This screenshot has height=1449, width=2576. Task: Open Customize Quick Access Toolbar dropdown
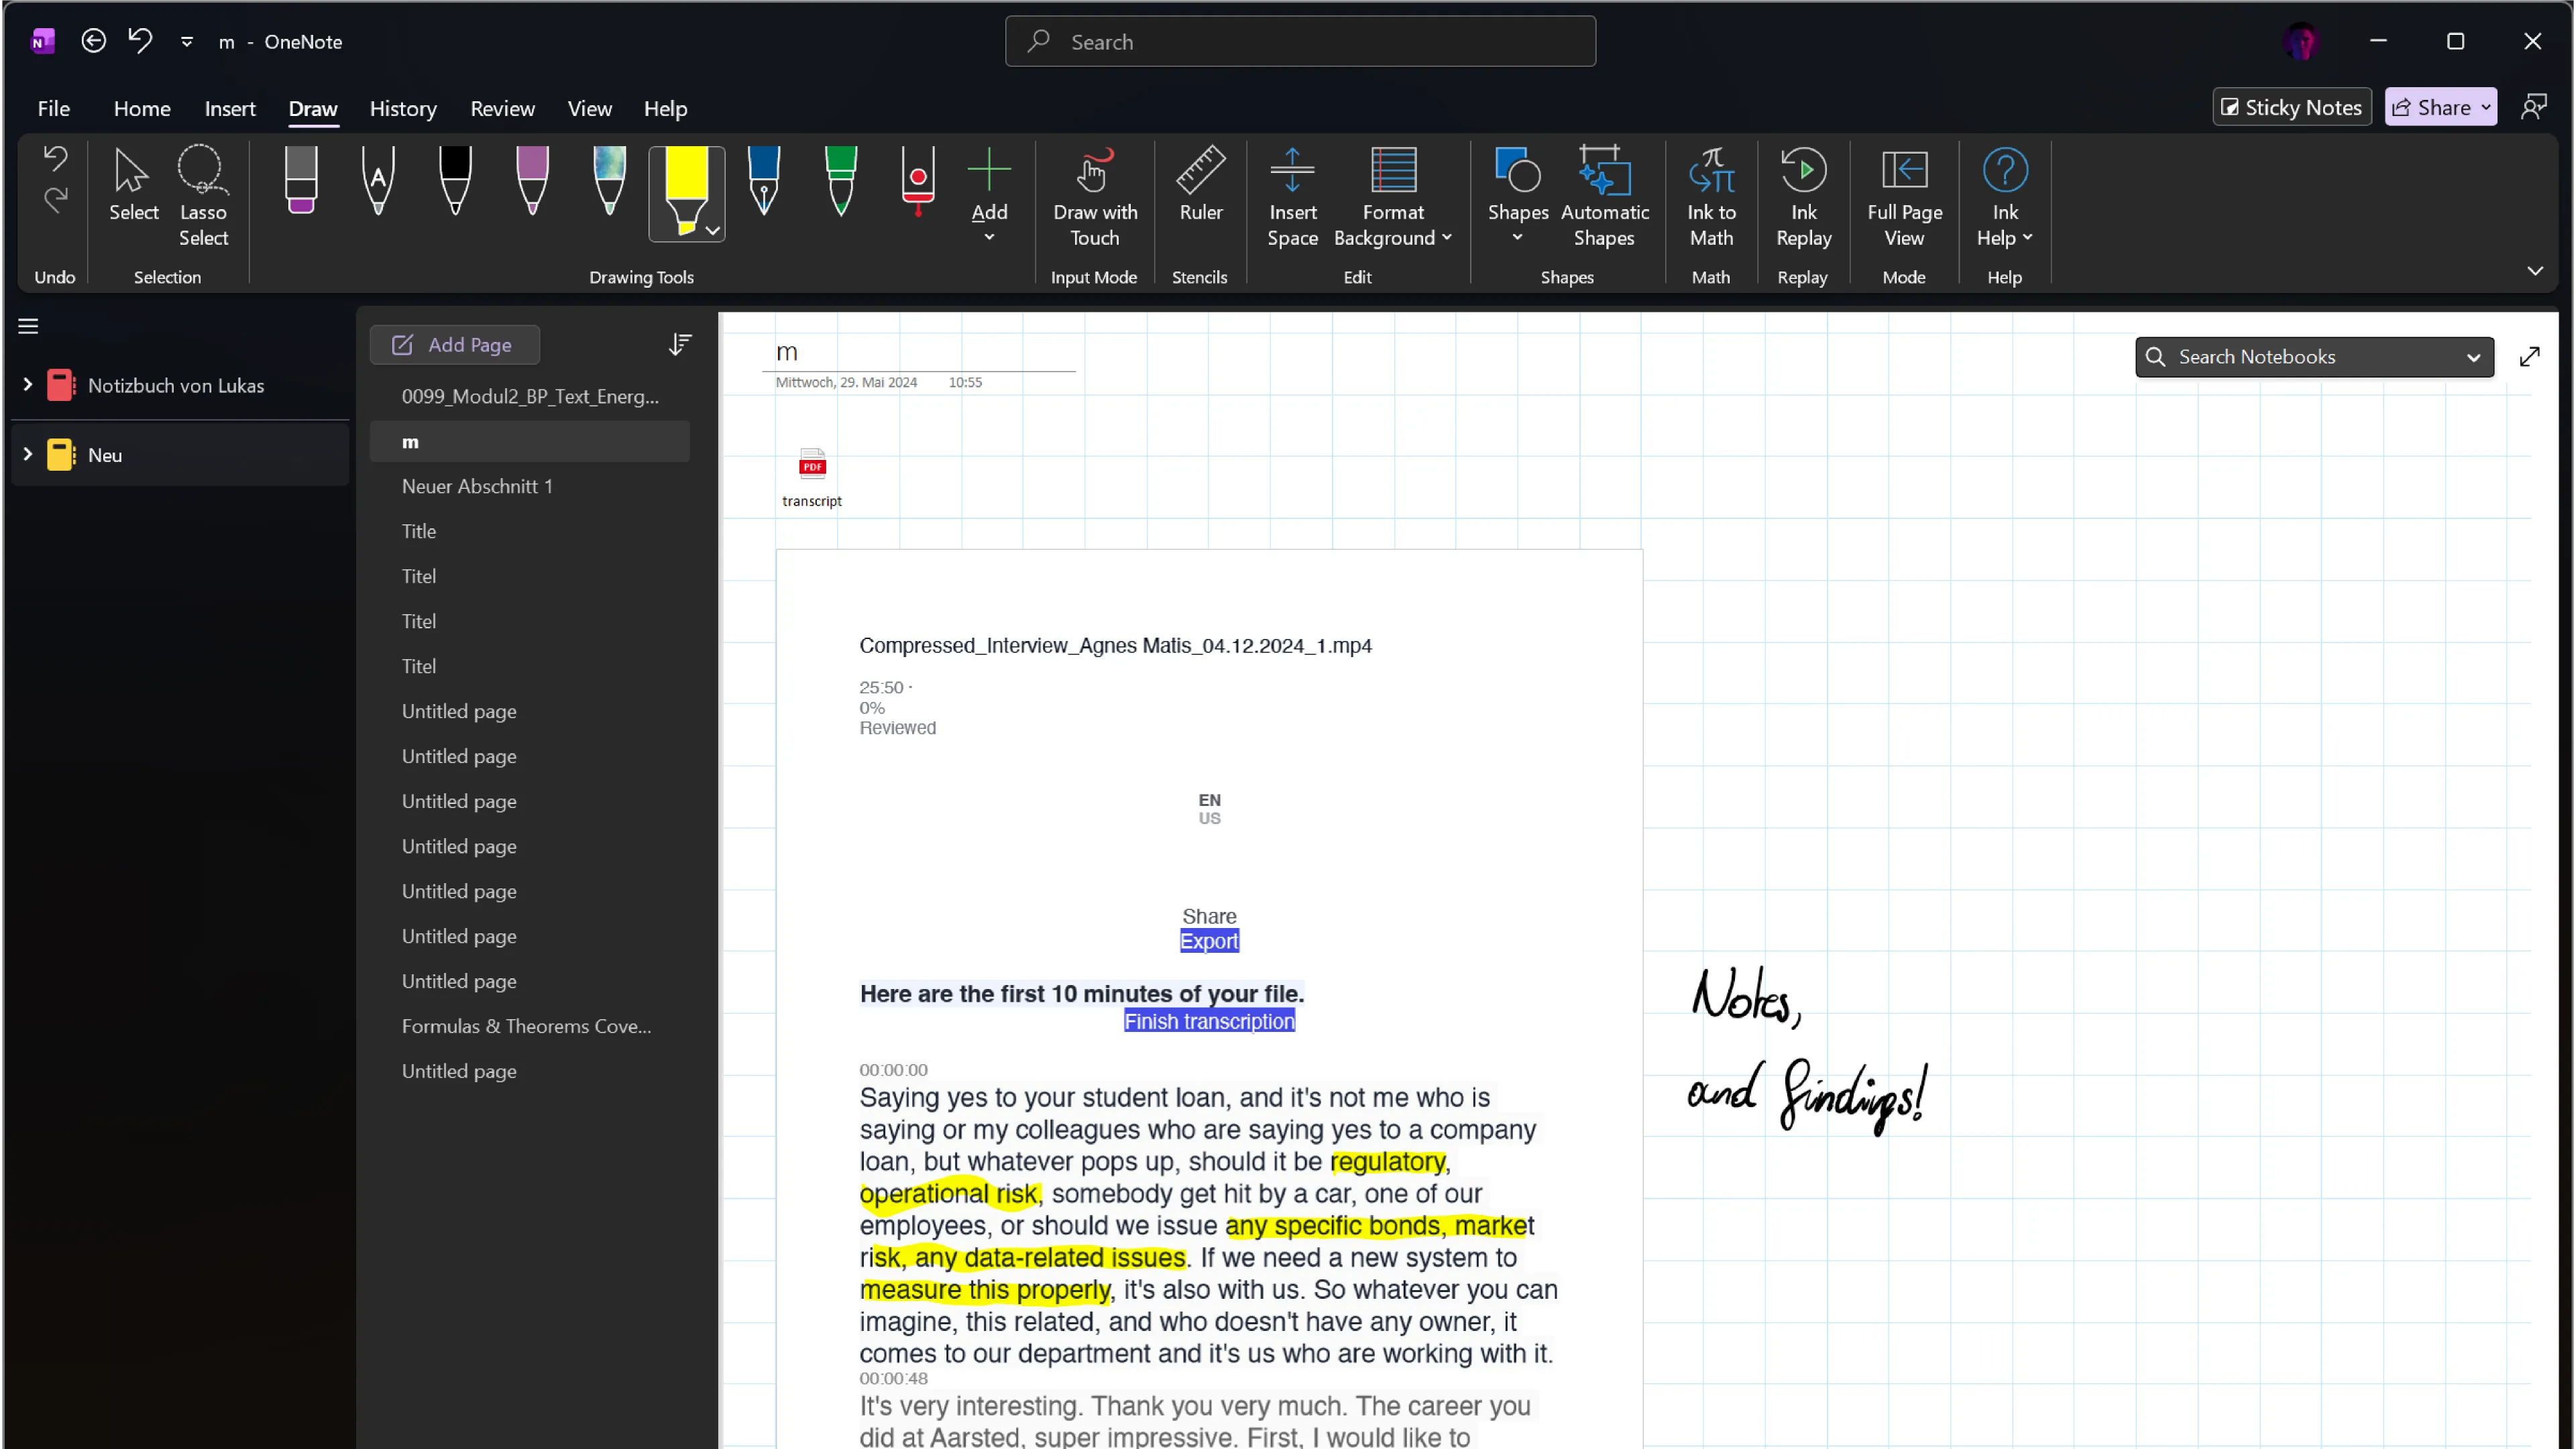[186, 41]
